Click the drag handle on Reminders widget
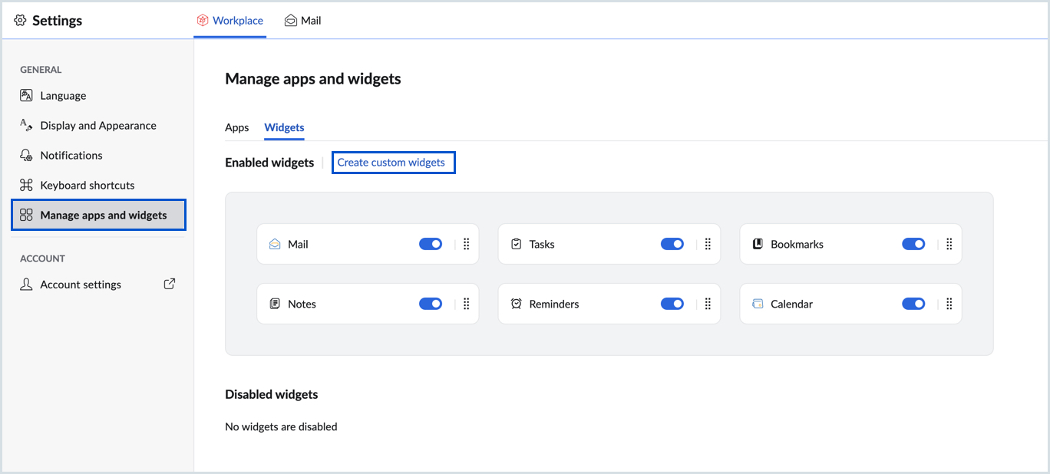Image resolution: width=1050 pixels, height=474 pixels. 708,304
